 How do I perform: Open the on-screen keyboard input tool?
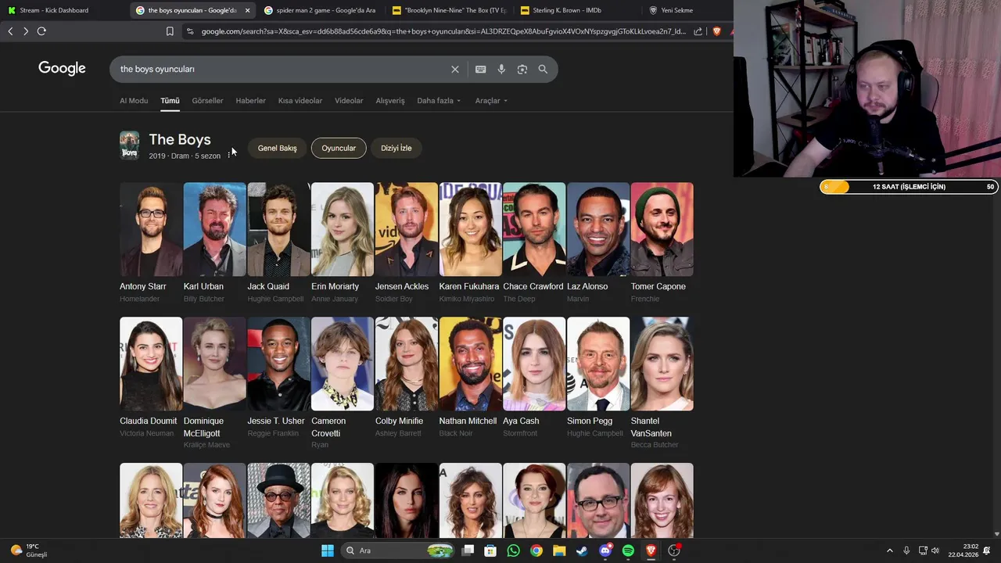click(481, 70)
